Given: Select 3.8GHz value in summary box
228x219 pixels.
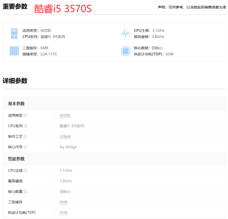Looking at the screenshot, I should click(x=158, y=37).
